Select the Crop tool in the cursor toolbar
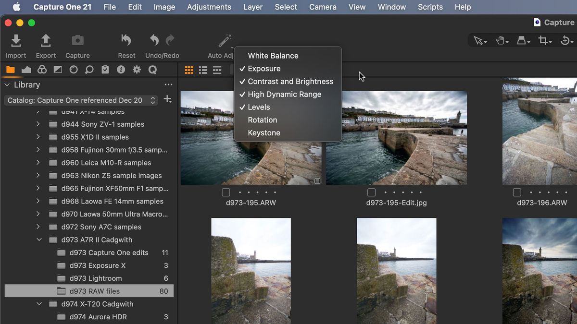577x324 pixels. [543, 40]
